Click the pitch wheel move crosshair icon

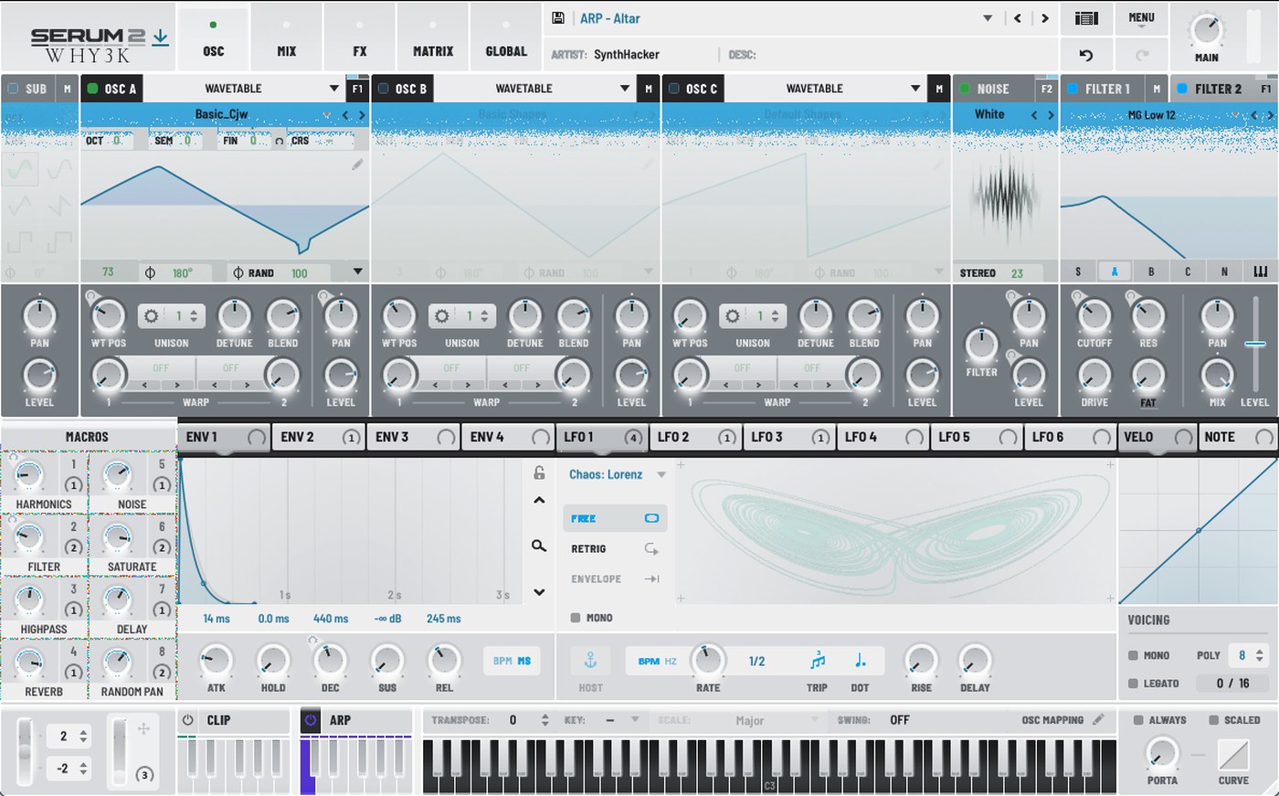click(x=143, y=728)
